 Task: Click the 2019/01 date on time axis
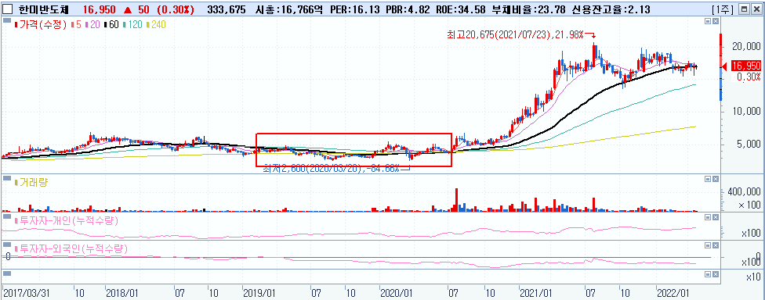click(x=259, y=293)
